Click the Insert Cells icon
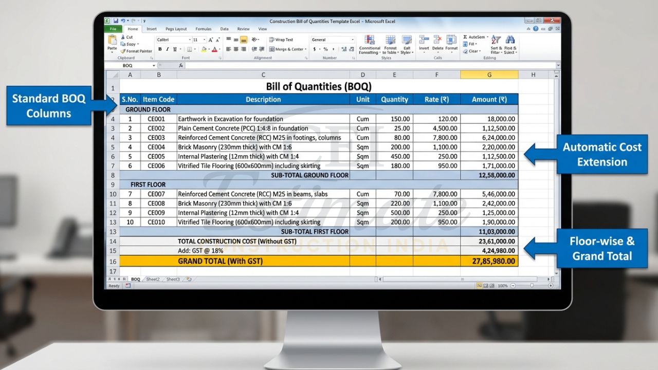The width and height of the screenshot is (658, 370). pos(424,40)
